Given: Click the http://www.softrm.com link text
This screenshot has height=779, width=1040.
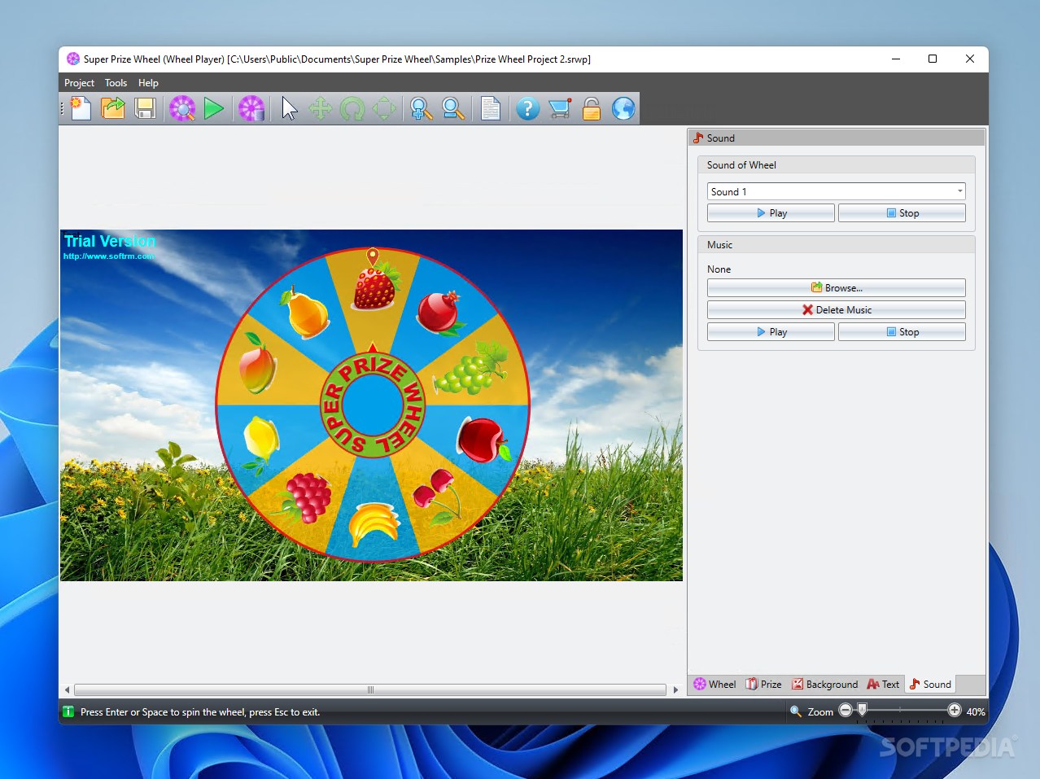Looking at the screenshot, I should pos(109,256).
